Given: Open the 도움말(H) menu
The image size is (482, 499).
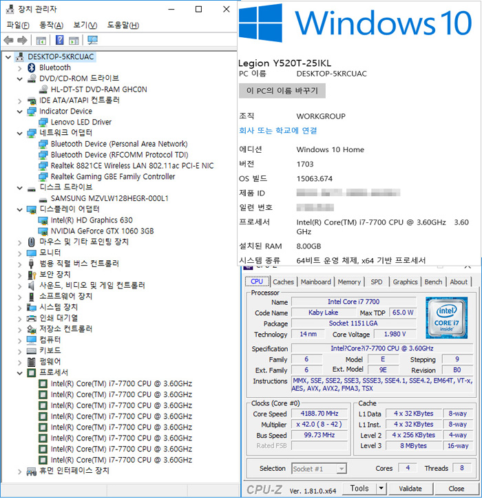Looking at the screenshot, I should (x=123, y=25).
